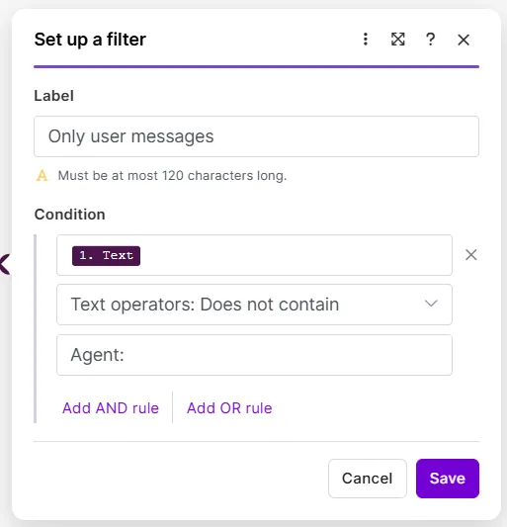Focus the Label field with 'Only user messages'
The image size is (507, 527).
[256, 136]
